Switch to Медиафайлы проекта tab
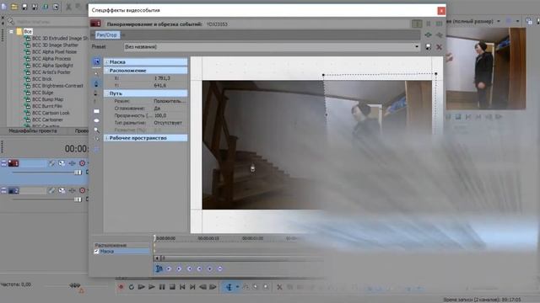Screen dimensions: 540x303 coord(33,131)
